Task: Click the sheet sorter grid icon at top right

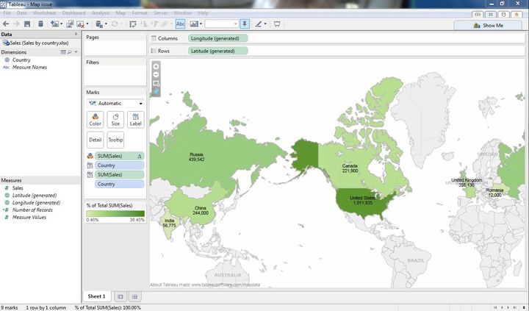Action: tap(491, 14)
